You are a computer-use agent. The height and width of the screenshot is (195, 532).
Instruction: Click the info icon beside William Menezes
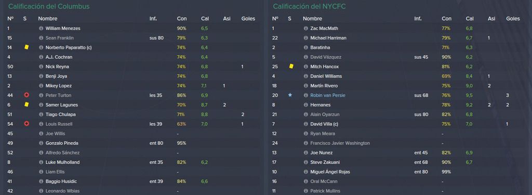(41, 29)
